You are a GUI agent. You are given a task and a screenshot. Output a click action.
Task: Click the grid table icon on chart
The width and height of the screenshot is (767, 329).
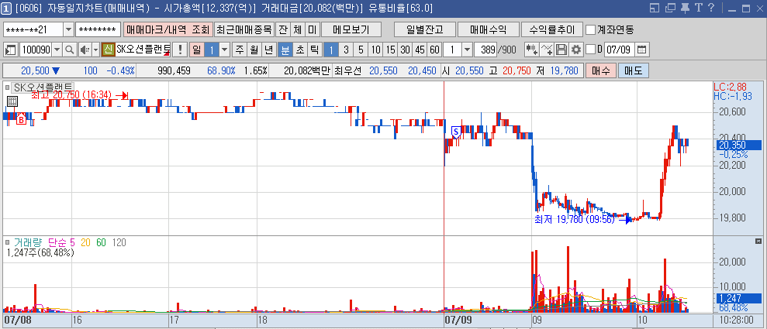point(12,101)
